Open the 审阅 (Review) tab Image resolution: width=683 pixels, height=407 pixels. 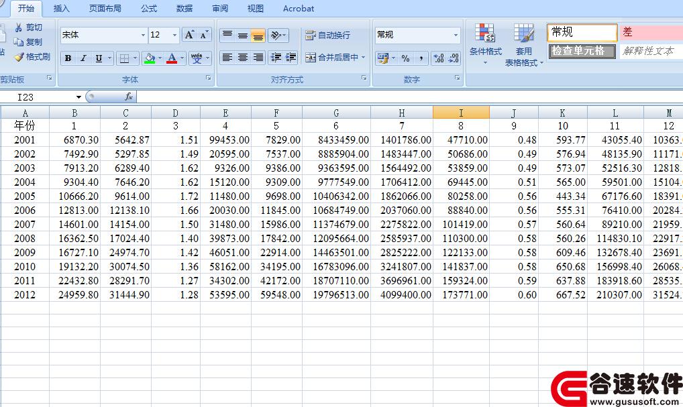pos(220,8)
